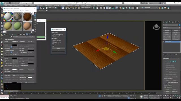The image size is (181, 101).
Task: Select Polygon sub-object level icon
Action: coord(173,61)
